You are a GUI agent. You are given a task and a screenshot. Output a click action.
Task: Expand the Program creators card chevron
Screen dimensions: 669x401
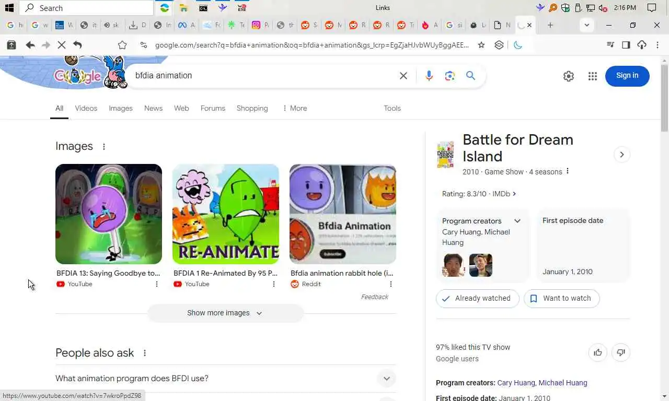click(517, 221)
